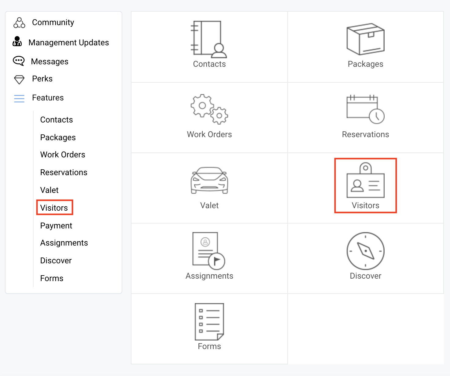Choose Reservations from the sidebar submenu
The image size is (450, 376).
[x=64, y=172]
